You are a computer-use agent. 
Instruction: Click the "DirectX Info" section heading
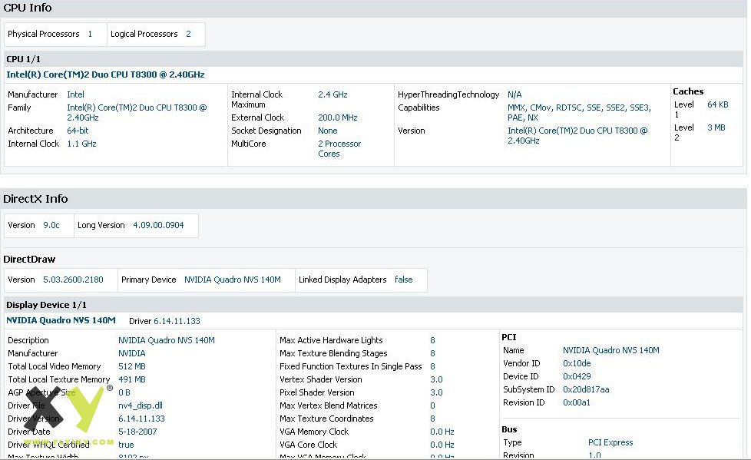point(35,199)
